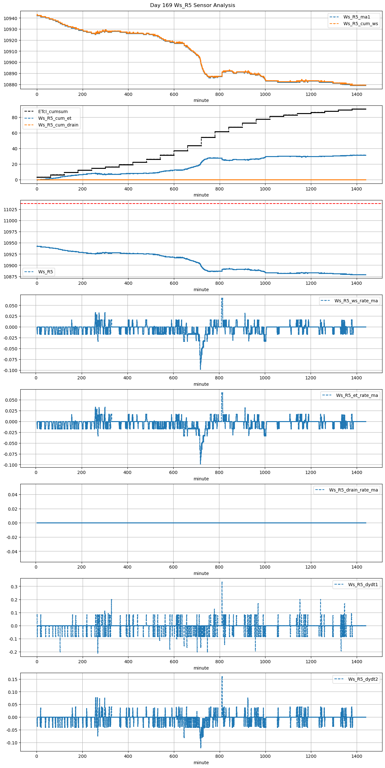Click the 'Day 169 Ws_R5 Sensor Analysis' title
The image size is (385, 768).
point(192,5)
